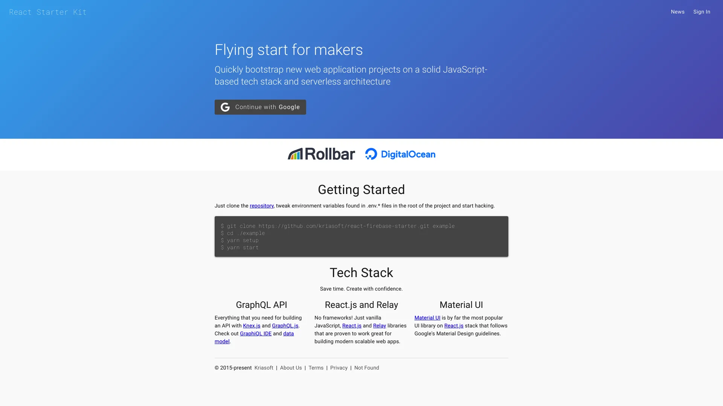Open the News navigation item

[677, 12]
